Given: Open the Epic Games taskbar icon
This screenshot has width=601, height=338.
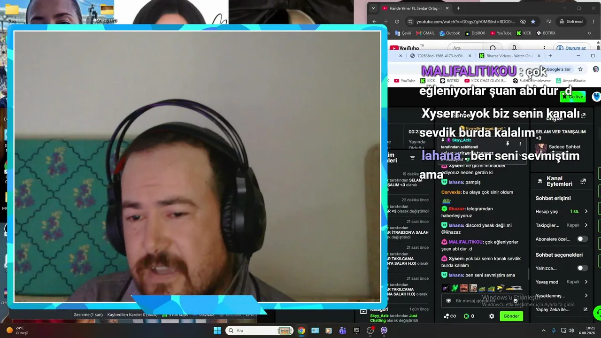Looking at the screenshot, I should click(356, 330).
